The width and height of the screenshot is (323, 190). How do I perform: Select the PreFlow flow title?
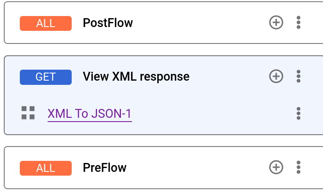[105, 168]
